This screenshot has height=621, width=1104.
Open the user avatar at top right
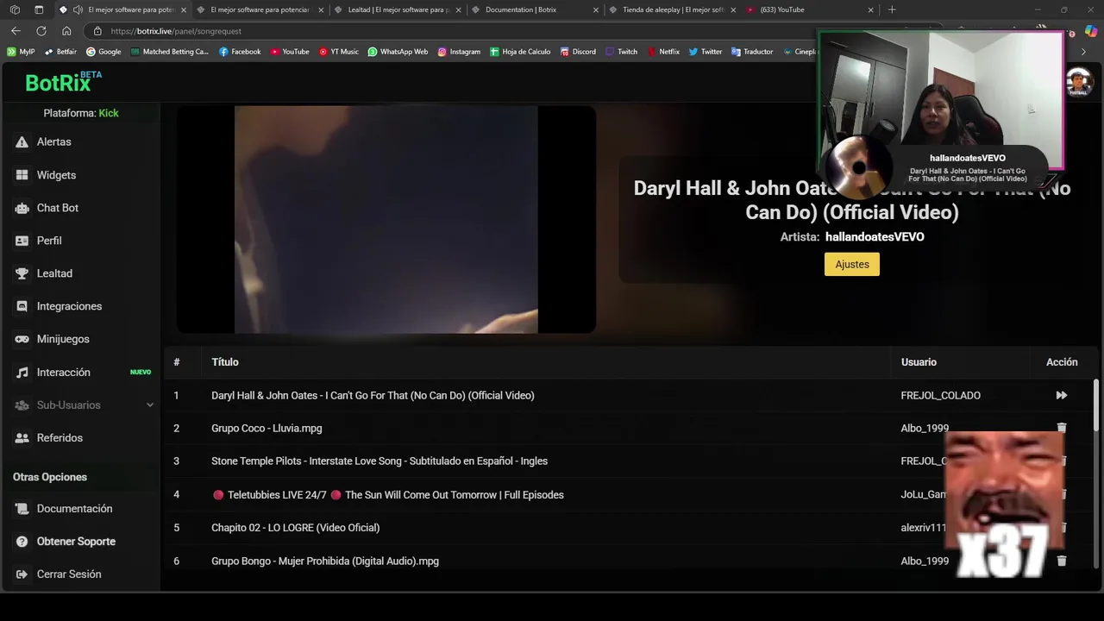(1079, 83)
